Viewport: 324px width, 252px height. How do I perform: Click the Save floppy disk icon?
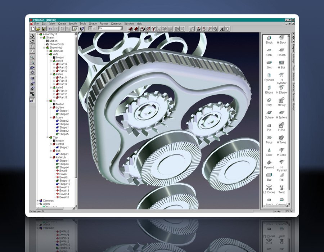click(43, 28)
